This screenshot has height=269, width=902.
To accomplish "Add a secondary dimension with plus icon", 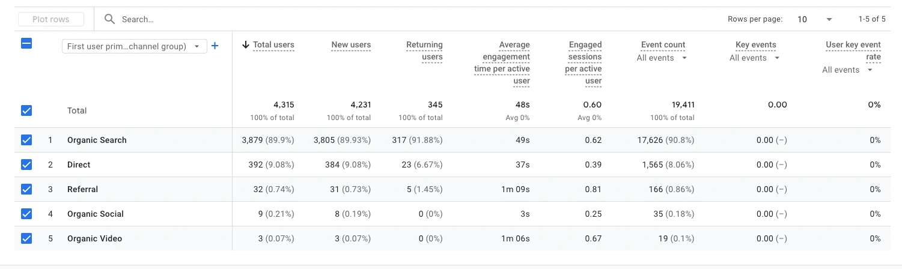I will 215,46.
